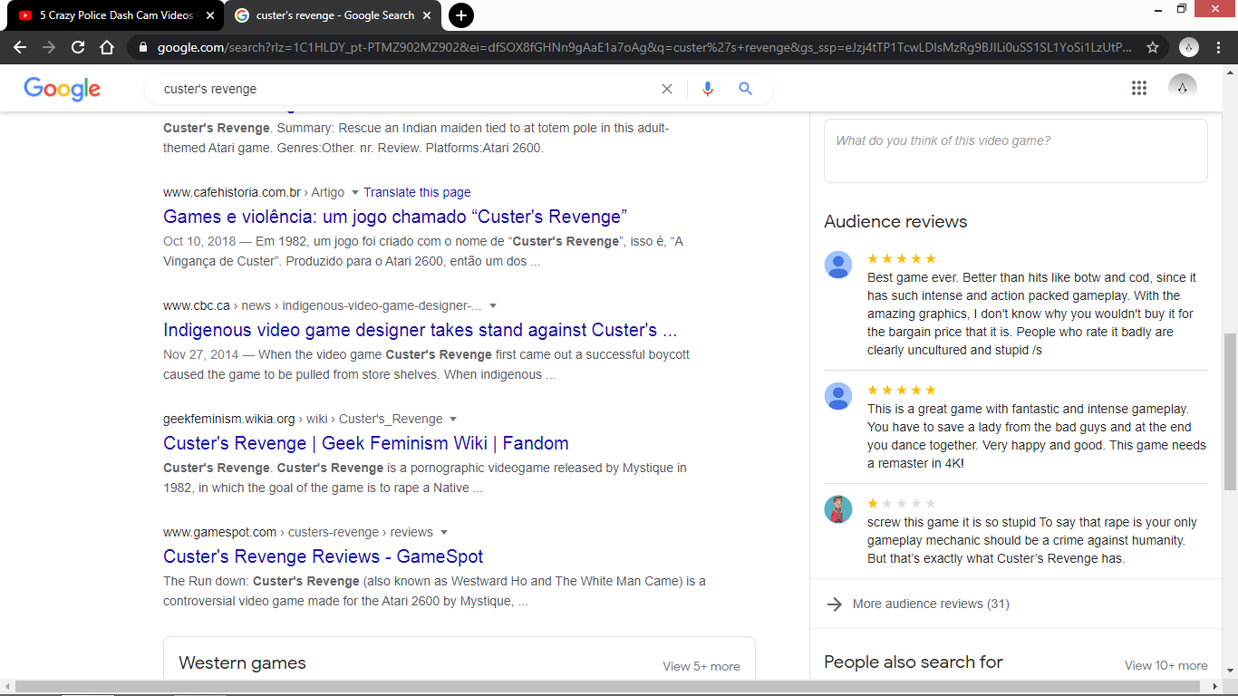Open the Google account avatar
The width and height of the screenshot is (1238, 696).
tap(1183, 88)
